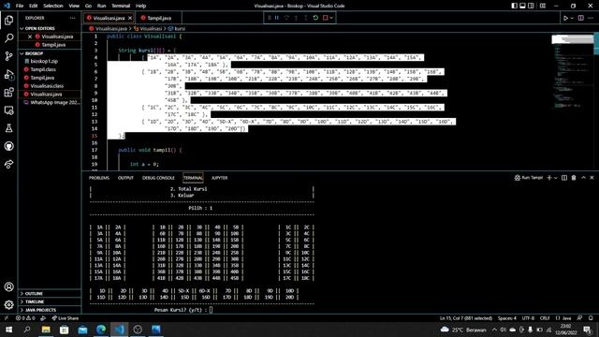Close the terminal panel
599x337 pixels.
592,178
